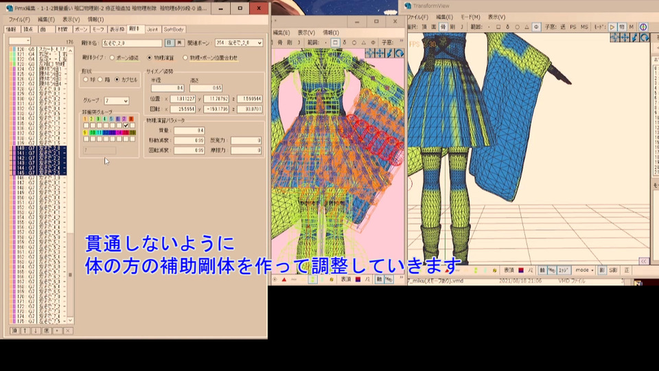Toggle 物 physics mode in TransformView
The height and width of the screenshot is (371, 659).
pyautogui.click(x=622, y=27)
